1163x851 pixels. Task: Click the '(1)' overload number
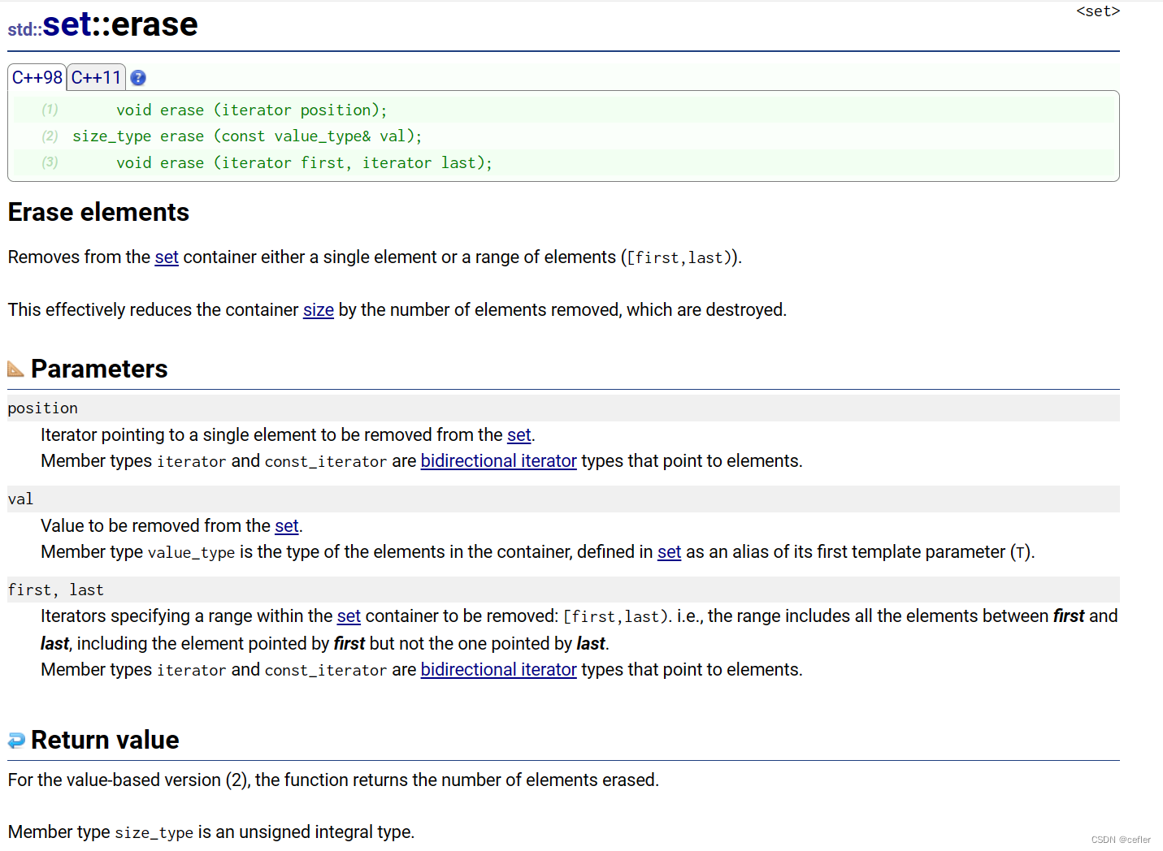(50, 110)
